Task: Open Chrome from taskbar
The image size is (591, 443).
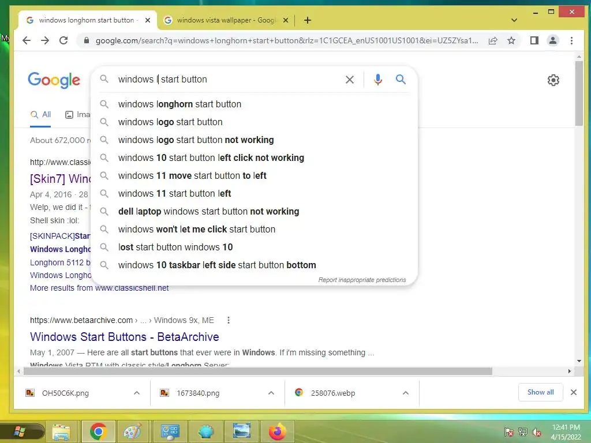Action: (x=98, y=431)
